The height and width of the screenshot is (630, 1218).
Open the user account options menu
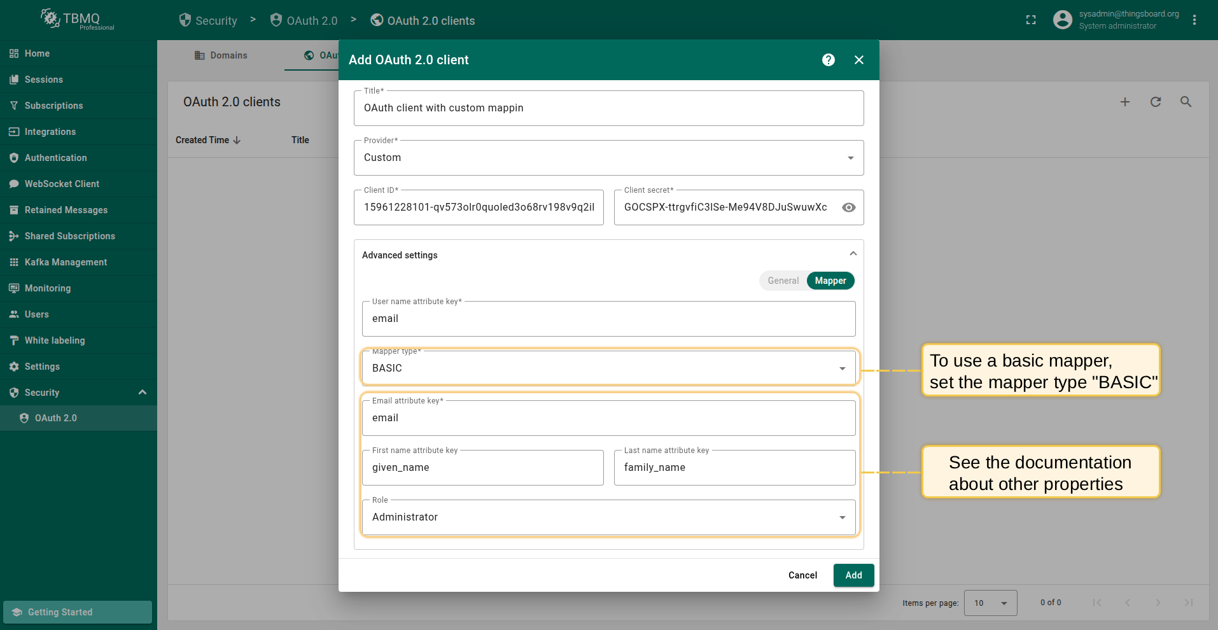click(x=1194, y=20)
